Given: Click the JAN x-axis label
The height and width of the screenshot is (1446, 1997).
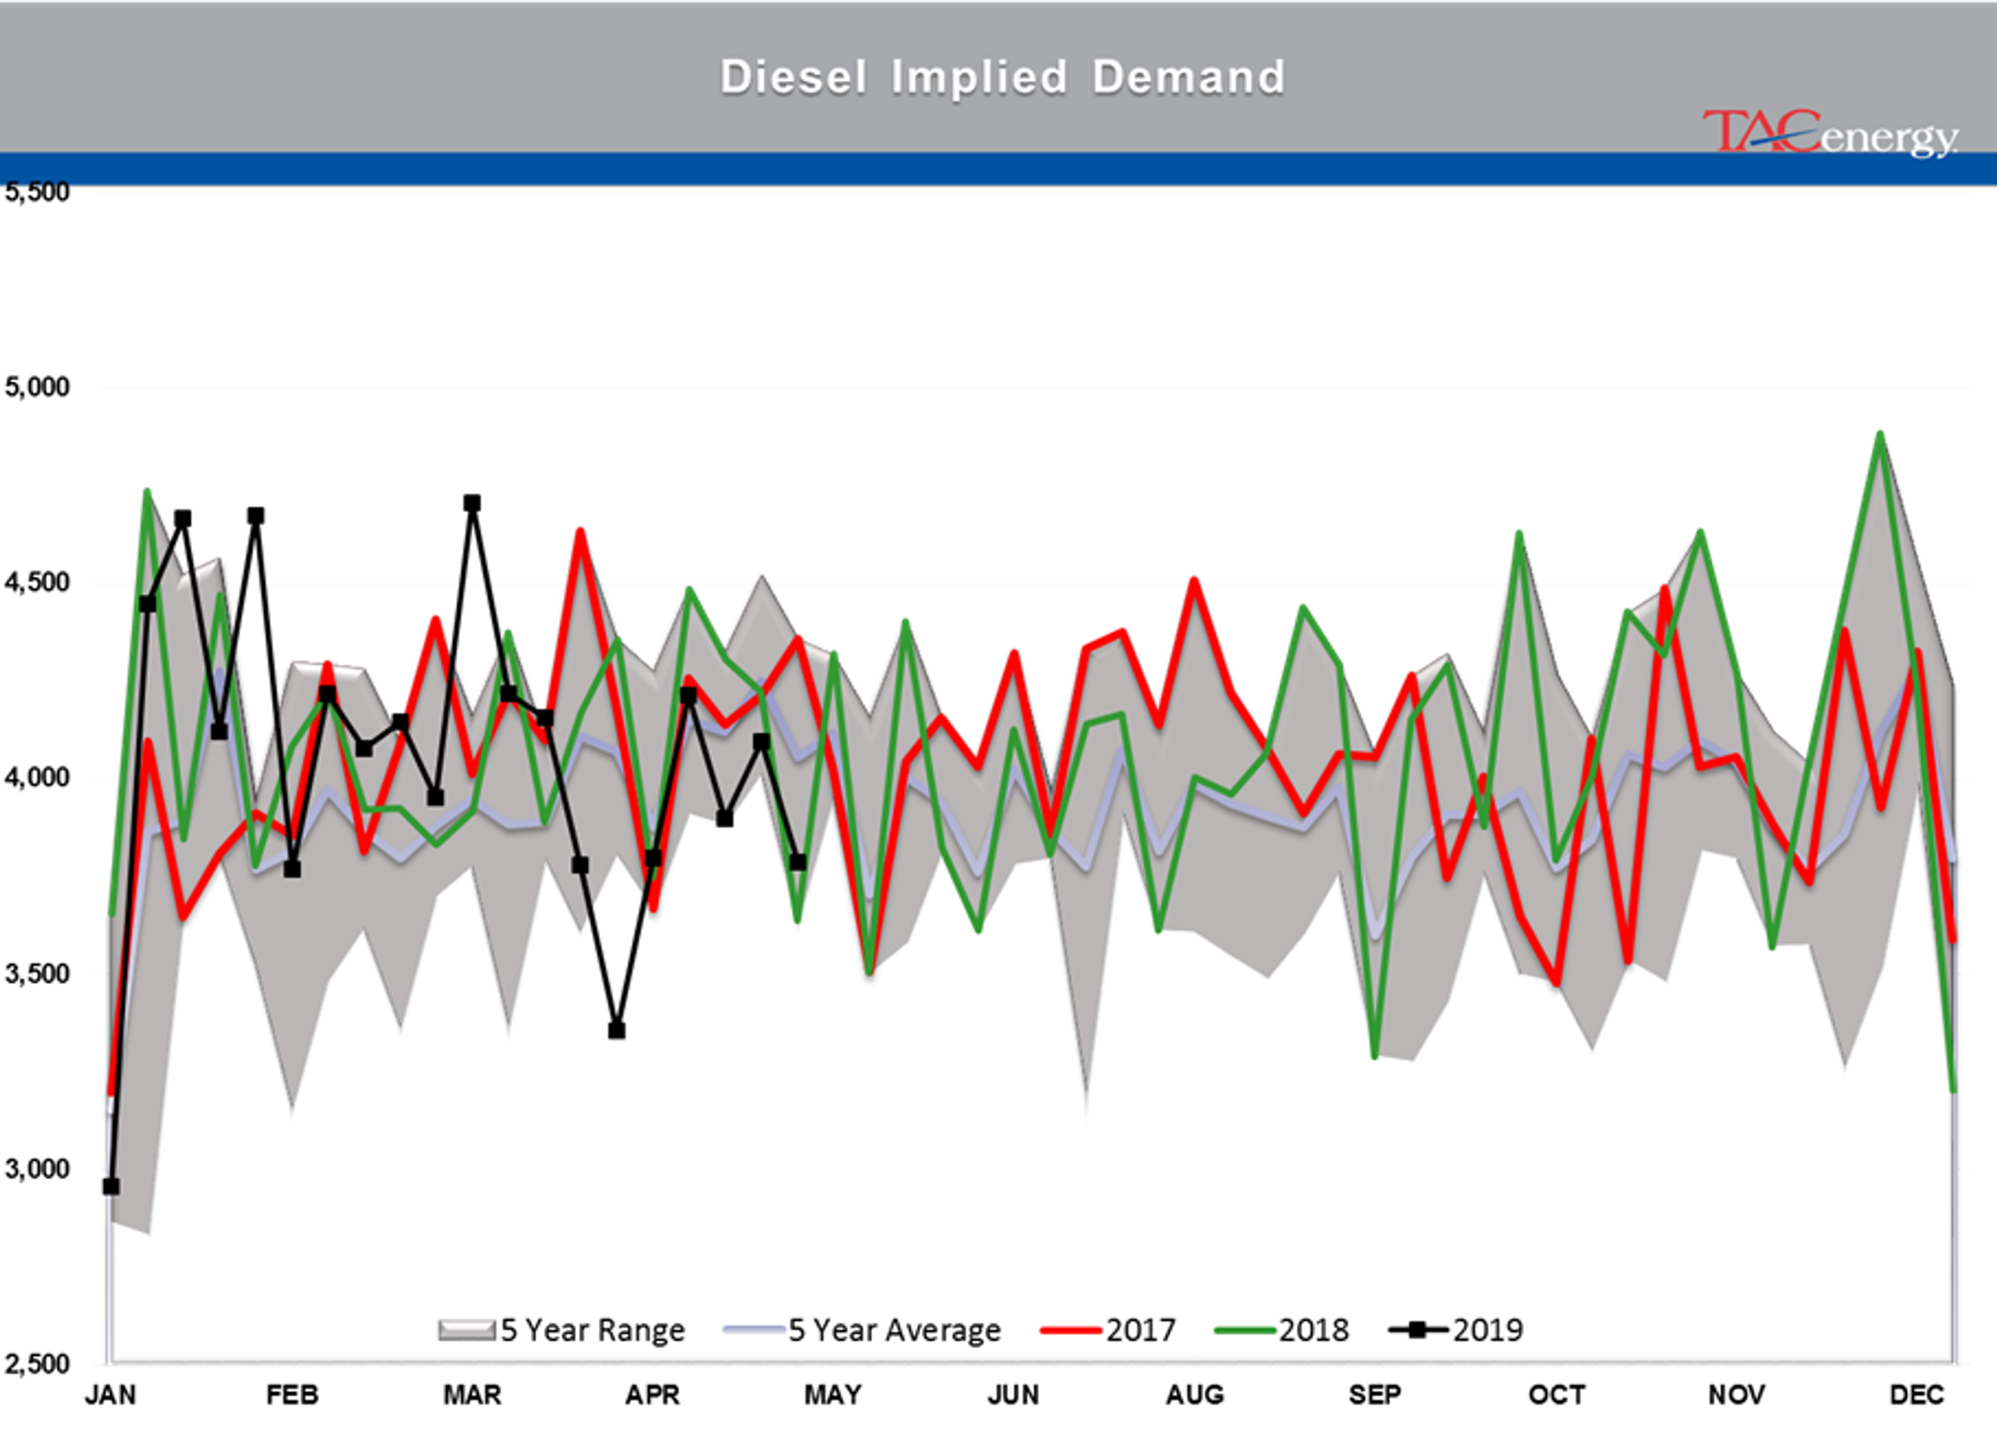Looking at the screenshot, I should click(110, 1395).
